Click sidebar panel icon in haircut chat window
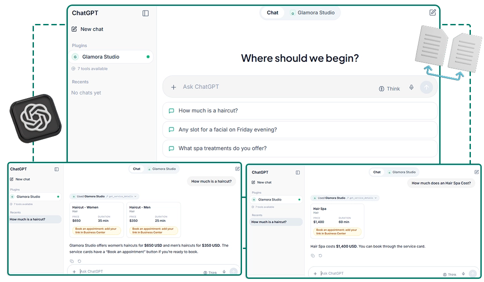The width and height of the screenshot is (484, 282). pos(57,169)
